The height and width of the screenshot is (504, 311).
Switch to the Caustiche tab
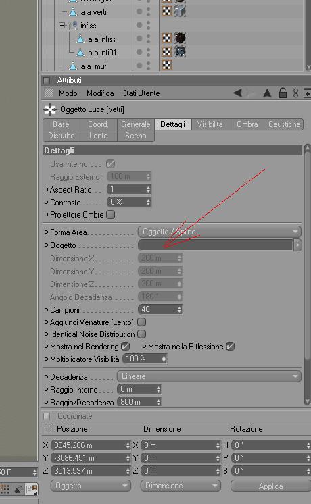[285, 124]
